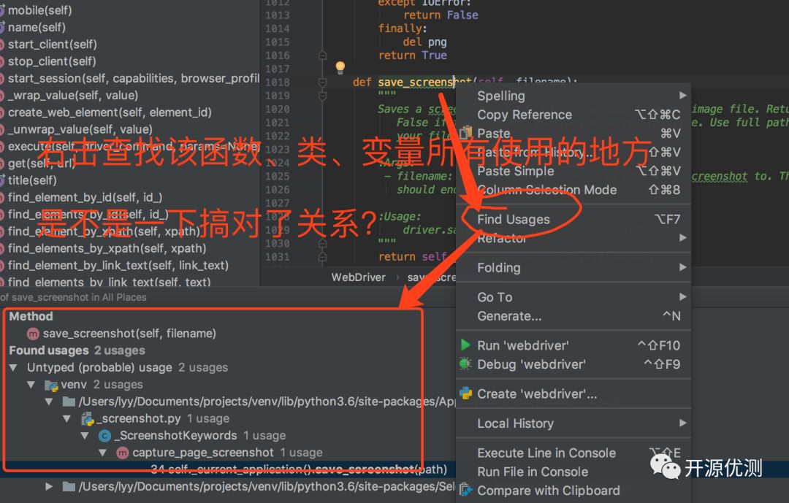Viewport: 789px width, 503px height.
Task: Collapse the venv usages node
Action: (31, 385)
